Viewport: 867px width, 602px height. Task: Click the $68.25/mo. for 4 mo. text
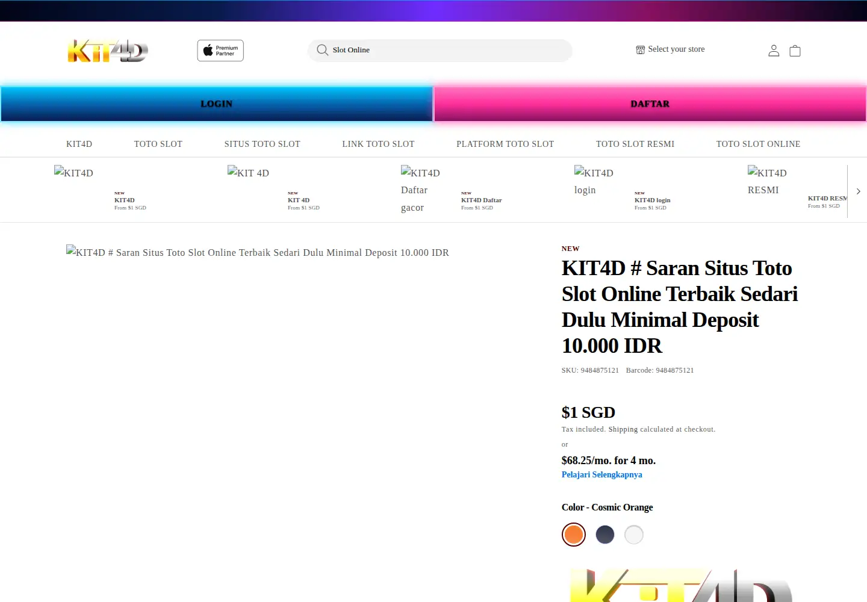point(609,461)
